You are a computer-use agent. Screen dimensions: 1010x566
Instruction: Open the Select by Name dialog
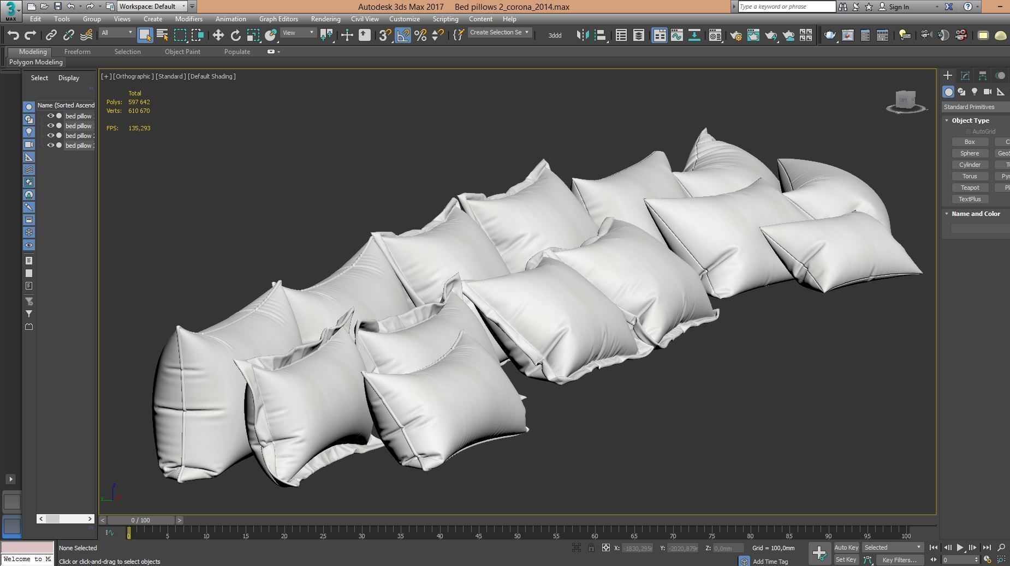pos(162,35)
